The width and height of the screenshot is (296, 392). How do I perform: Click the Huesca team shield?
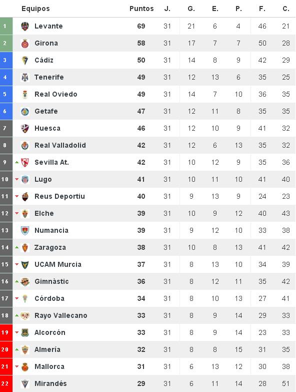25,128
